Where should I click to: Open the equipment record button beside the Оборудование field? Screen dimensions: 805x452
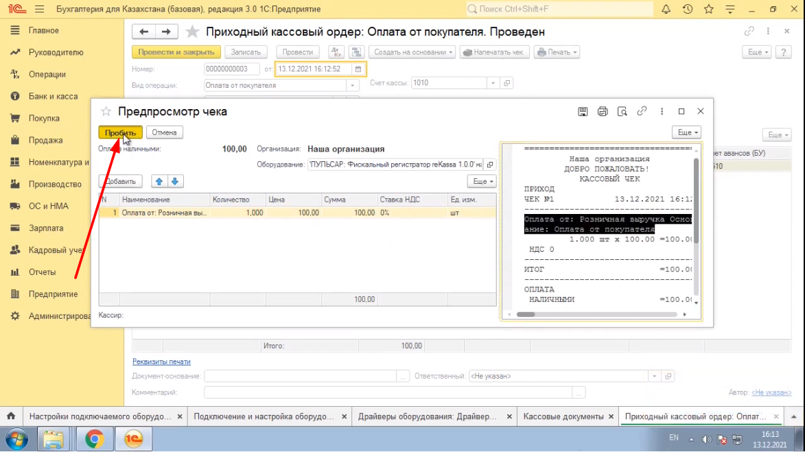(x=489, y=165)
